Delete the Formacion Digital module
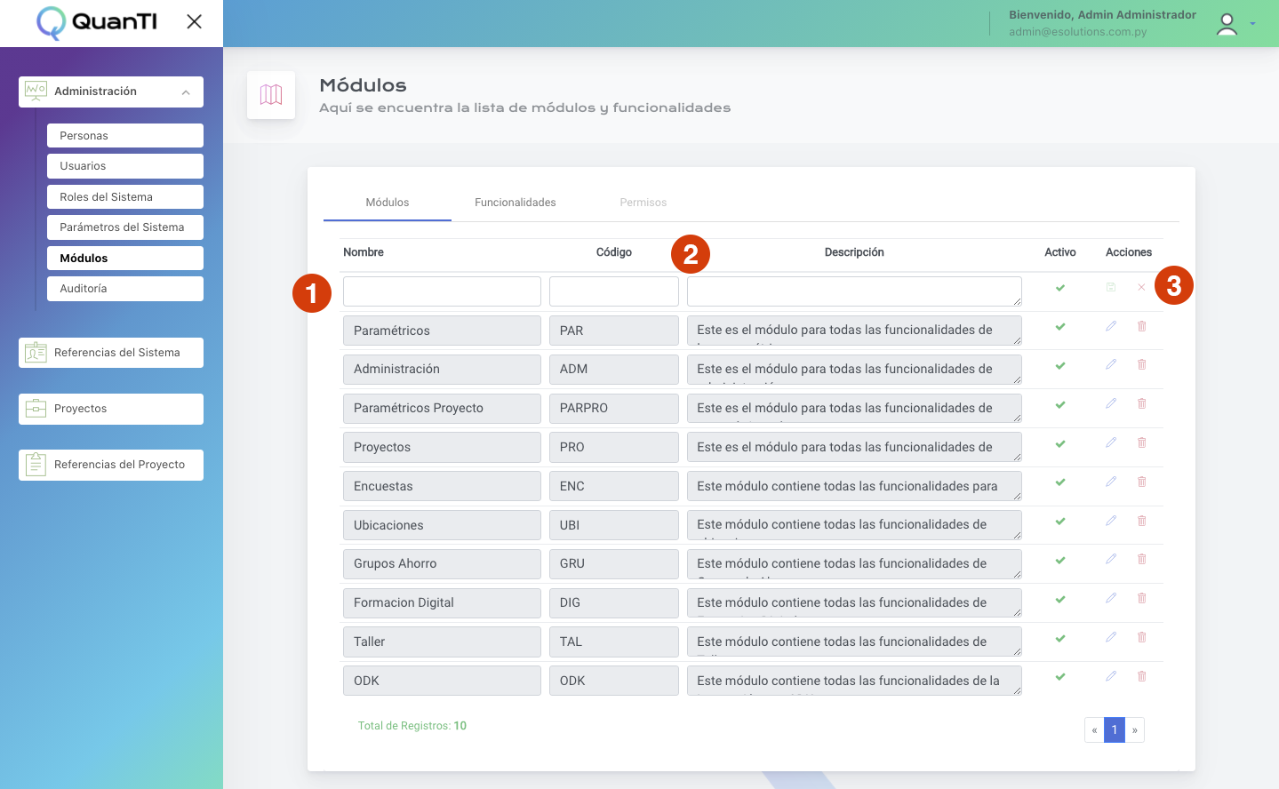Image resolution: width=1279 pixels, height=789 pixels. click(x=1142, y=598)
